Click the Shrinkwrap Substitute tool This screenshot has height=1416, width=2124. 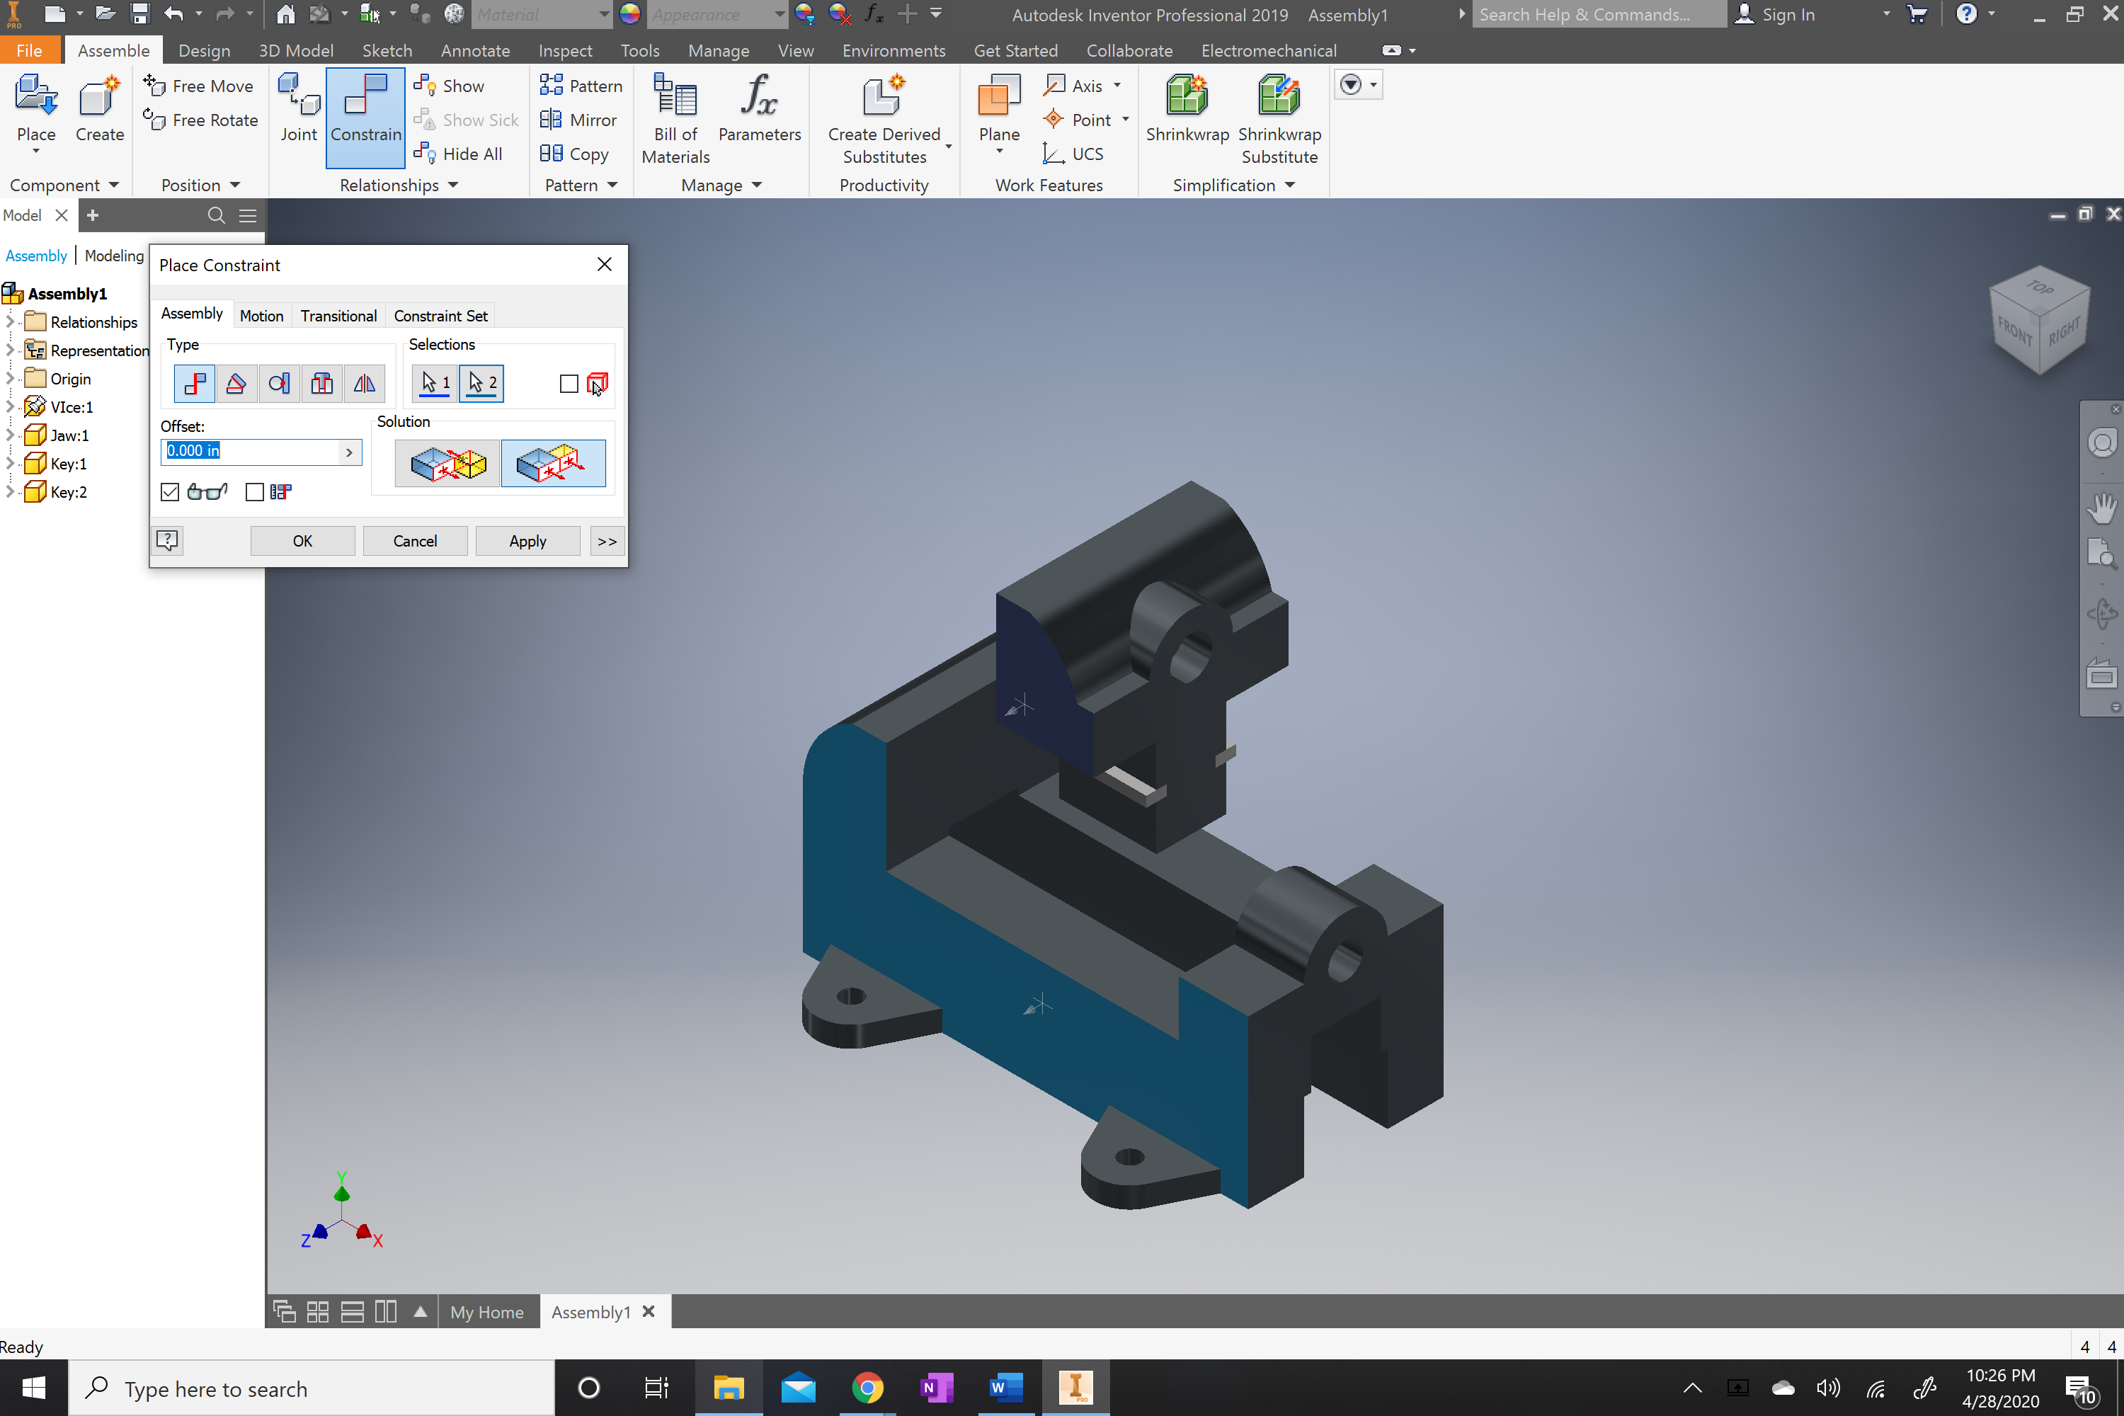(x=1279, y=119)
